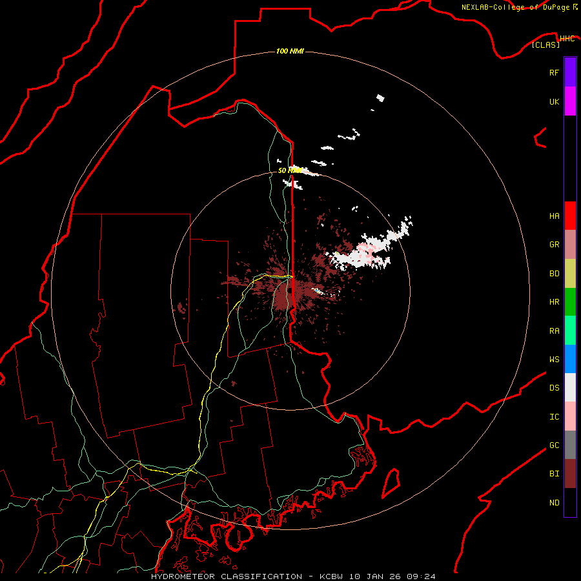Click the 100 NMI range ring label

click(x=290, y=51)
